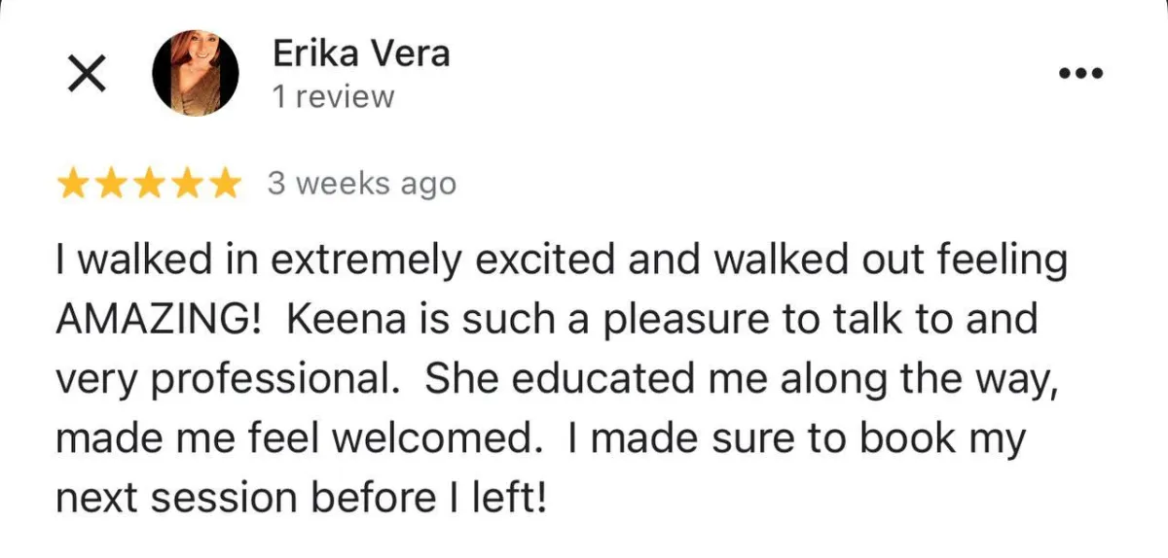Click the "1 review" count label
The height and width of the screenshot is (558, 1168).
pos(334,97)
